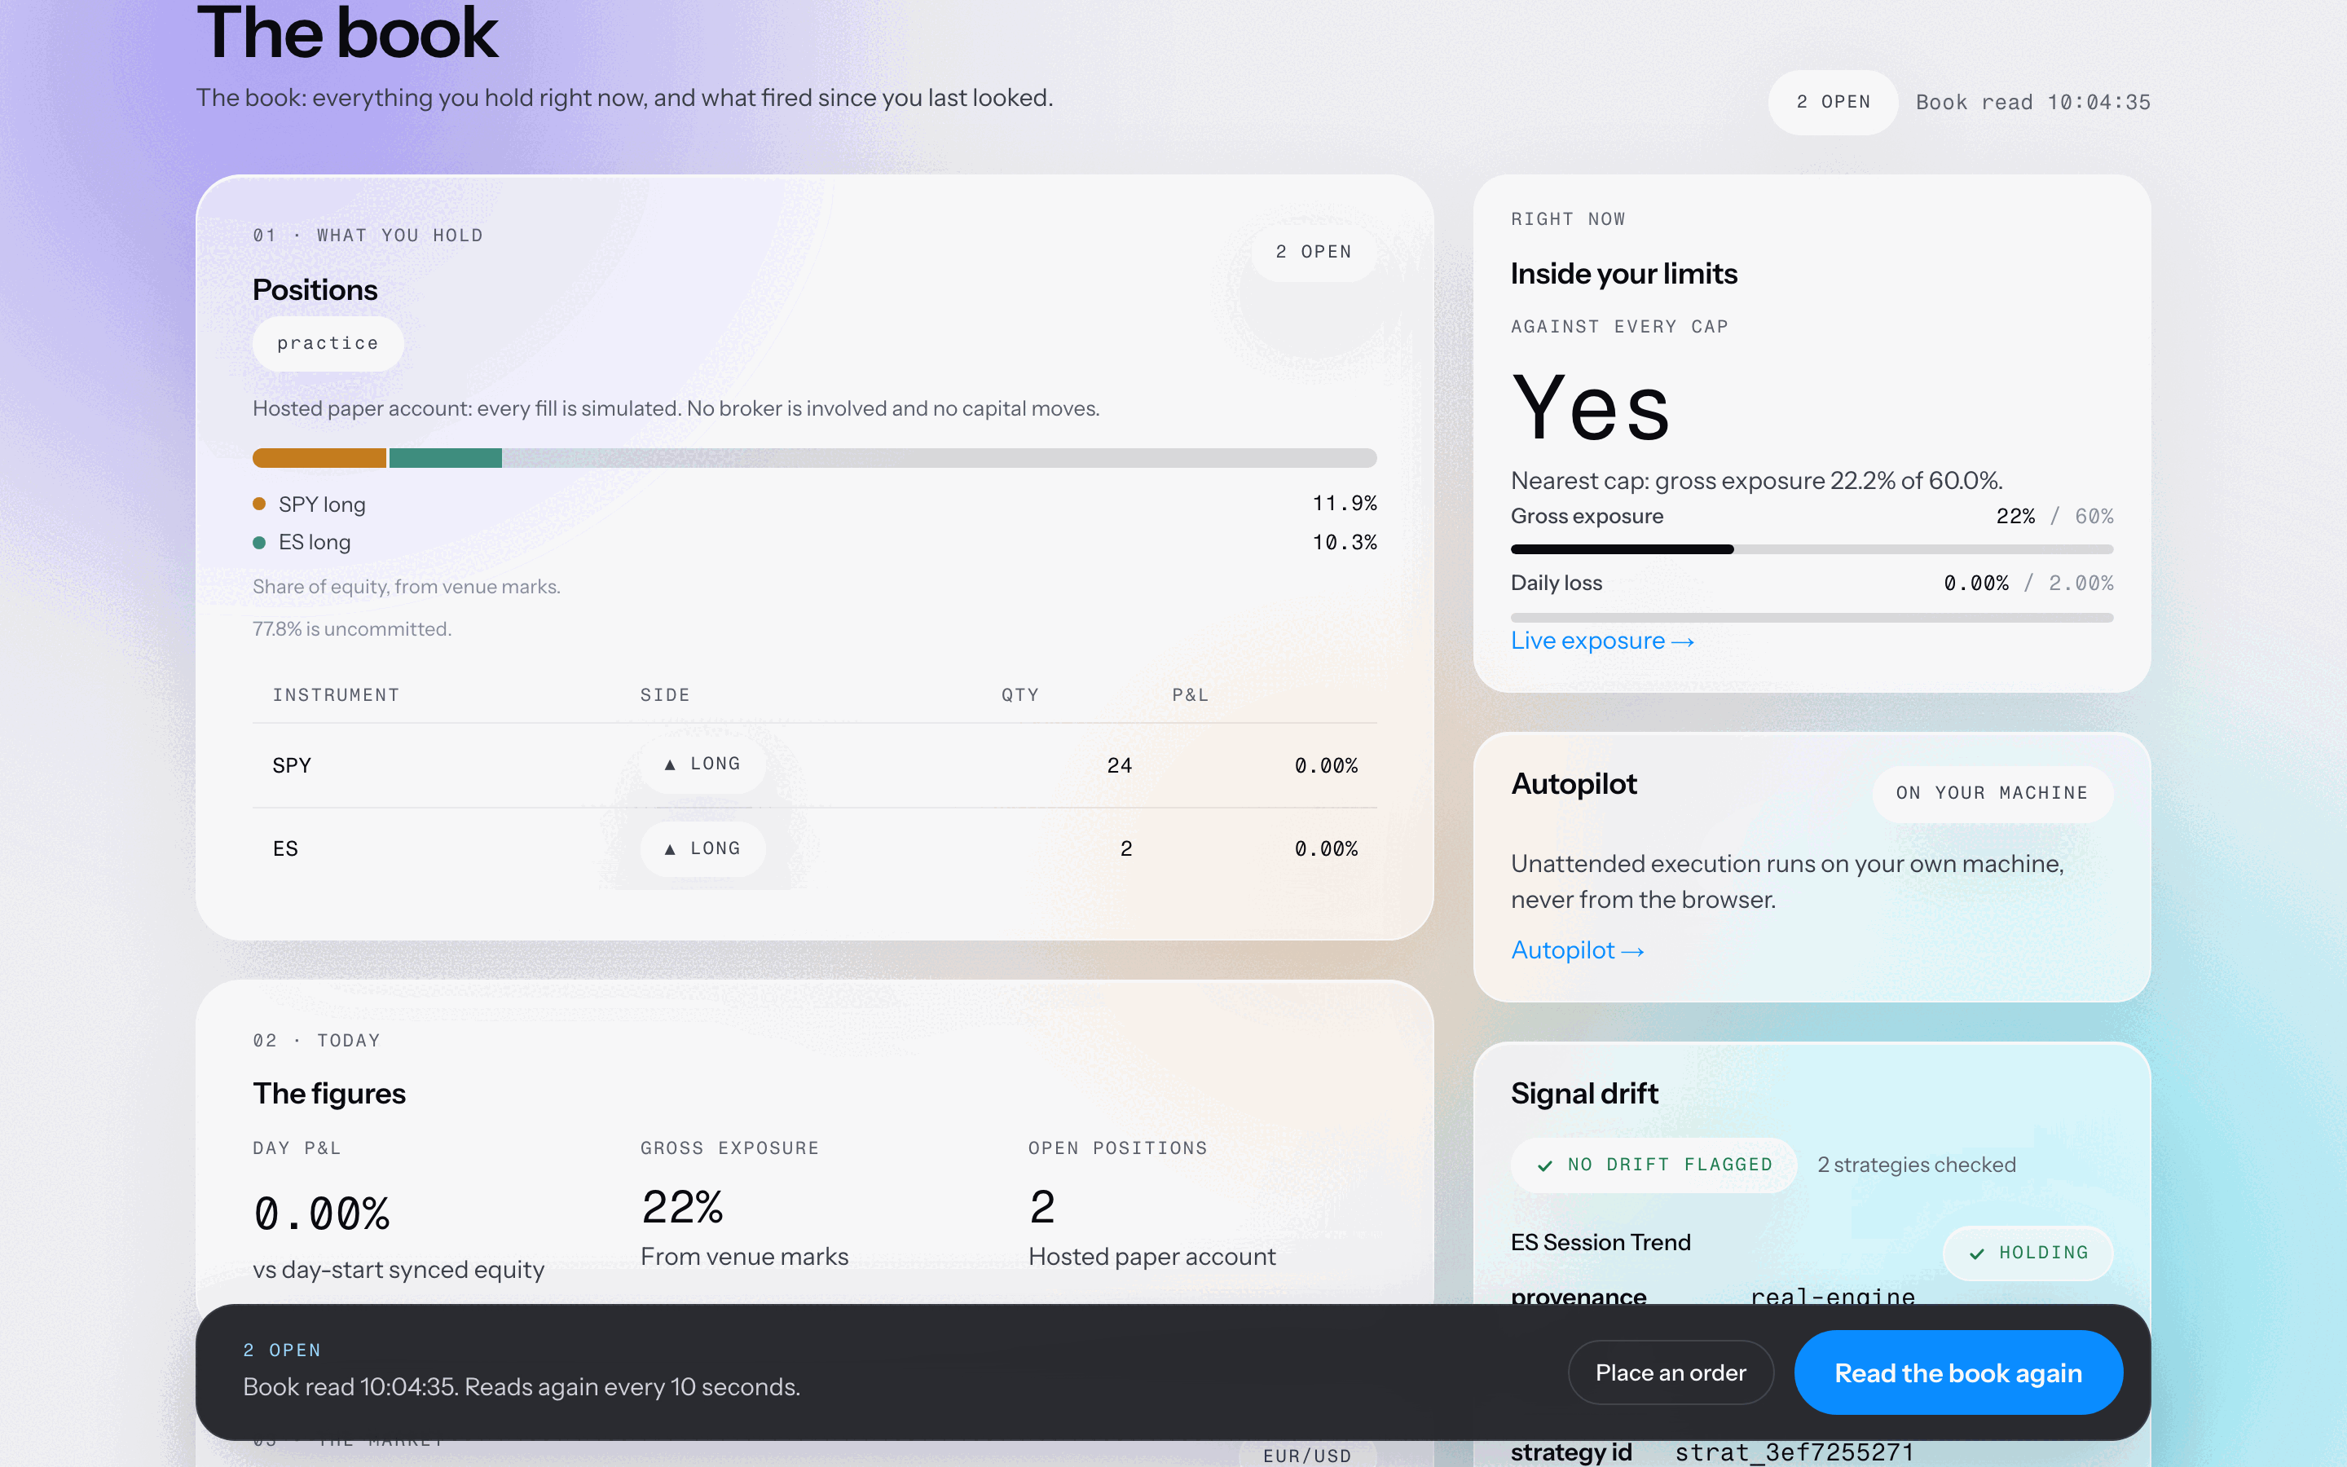2347x1467 pixels.
Task: Click the ES Session Trend strategy name
Action: coord(1601,1242)
